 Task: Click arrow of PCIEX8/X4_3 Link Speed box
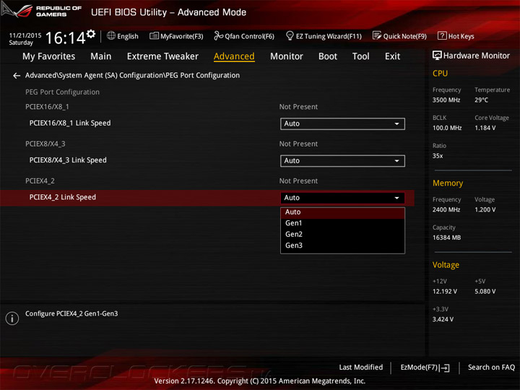pyautogui.click(x=397, y=161)
